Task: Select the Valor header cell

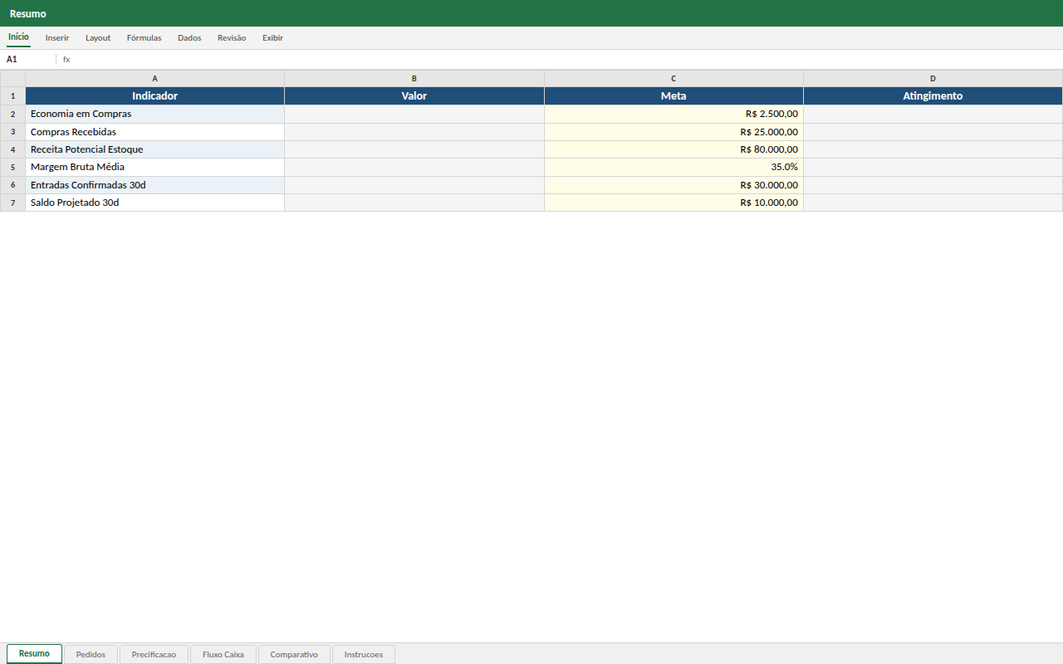Action: [414, 96]
